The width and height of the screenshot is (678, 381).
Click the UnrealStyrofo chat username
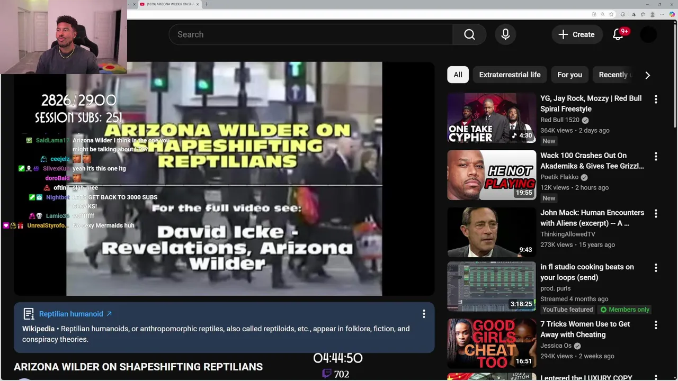click(47, 225)
